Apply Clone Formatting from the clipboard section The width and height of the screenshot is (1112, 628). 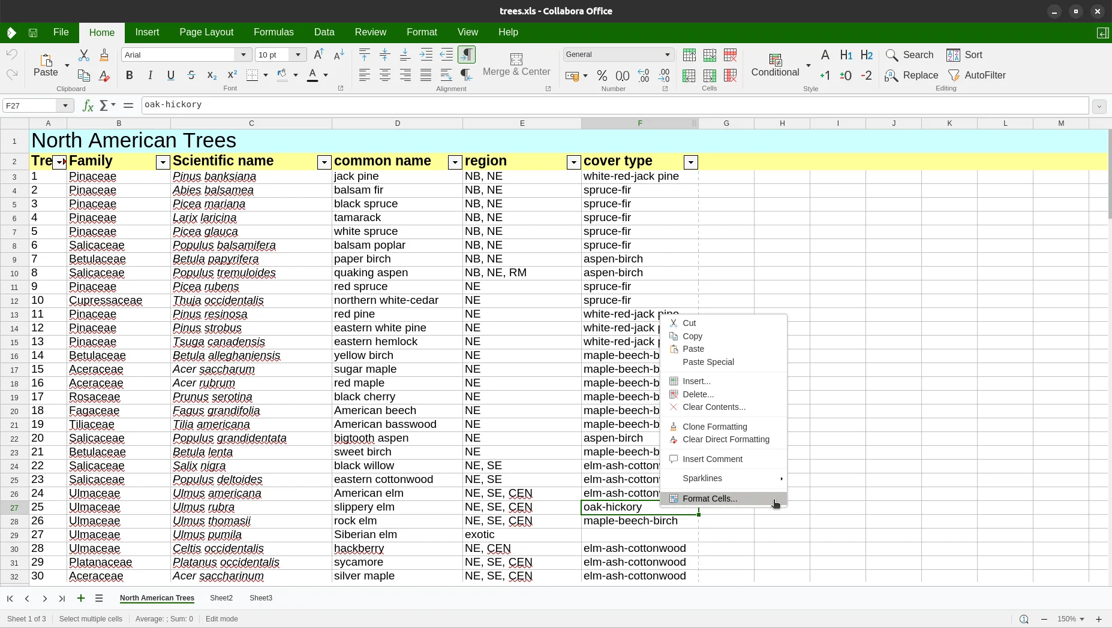pos(104,55)
